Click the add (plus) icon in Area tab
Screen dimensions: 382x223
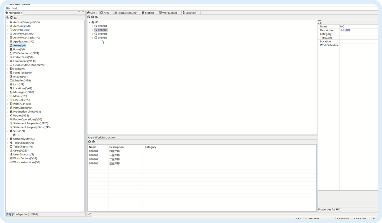(90, 142)
